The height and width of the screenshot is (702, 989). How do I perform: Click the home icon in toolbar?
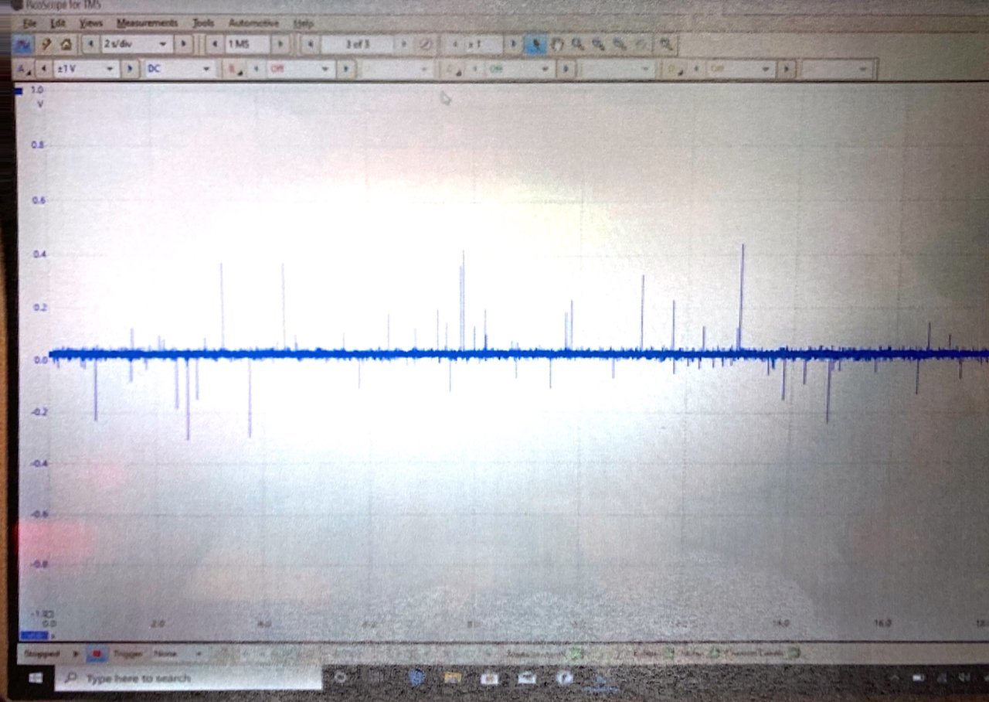66,45
